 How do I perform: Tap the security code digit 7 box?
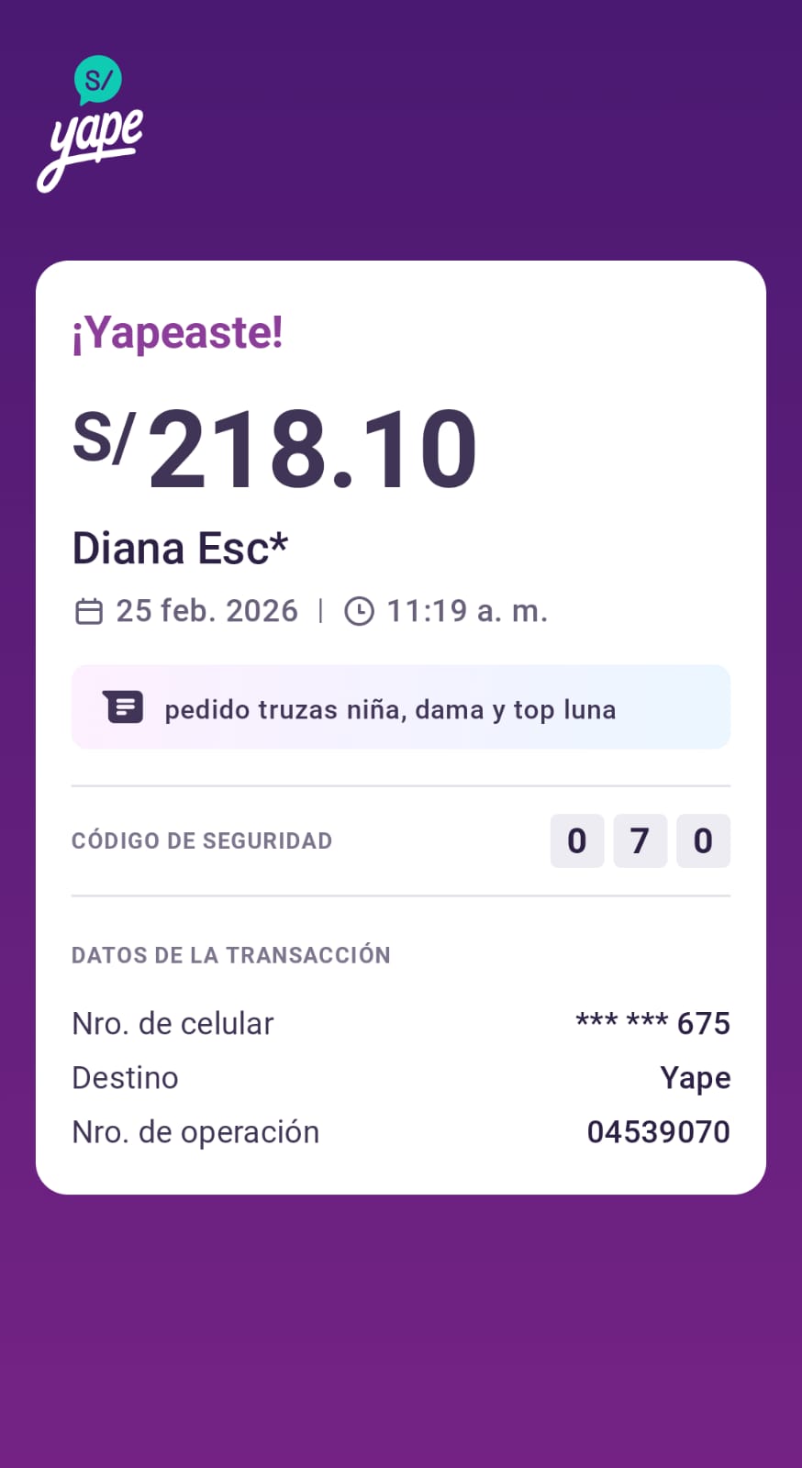coord(640,840)
